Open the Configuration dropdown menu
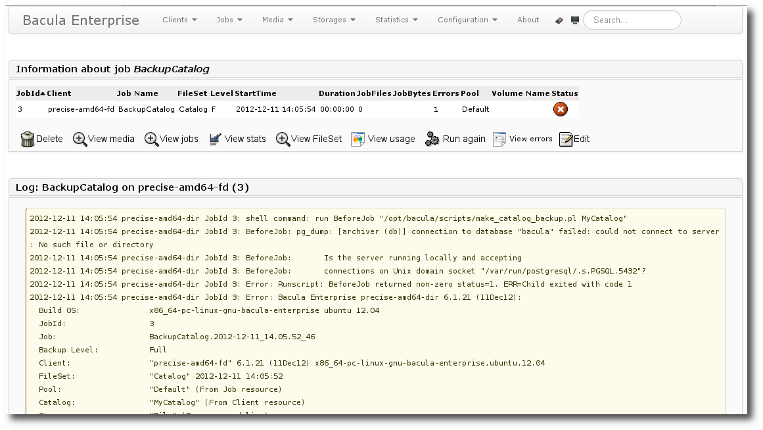The image size is (763, 430). [x=467, y=20]
